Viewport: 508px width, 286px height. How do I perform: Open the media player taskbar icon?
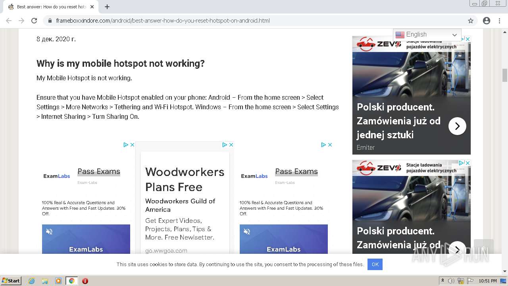58,281
